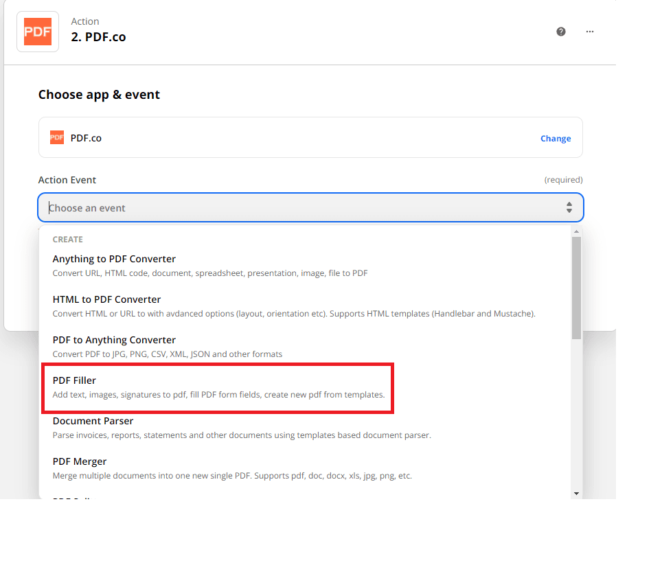Select PDF to Anything Converter
The height and width of the screenshot is (563, 662).
(x=114, y=340)
